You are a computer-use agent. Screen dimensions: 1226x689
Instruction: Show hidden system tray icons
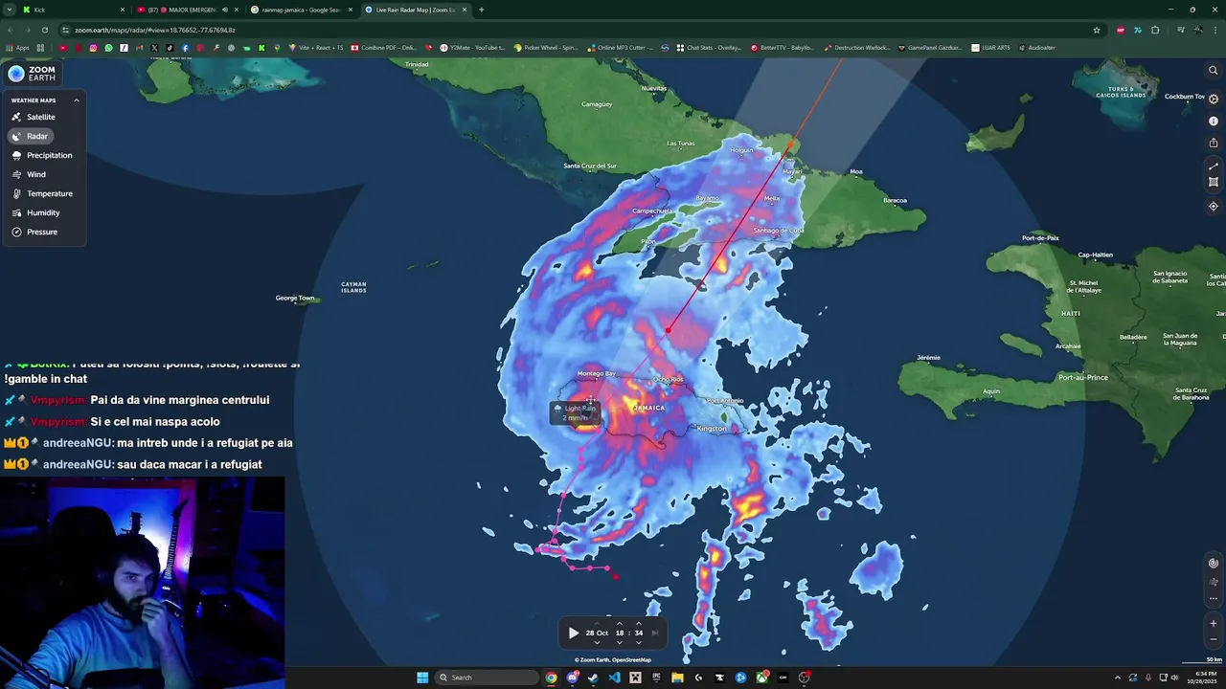1119,678
